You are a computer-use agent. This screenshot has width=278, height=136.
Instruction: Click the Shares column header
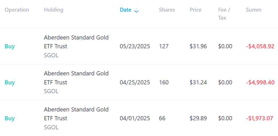(x=167, y=10)
